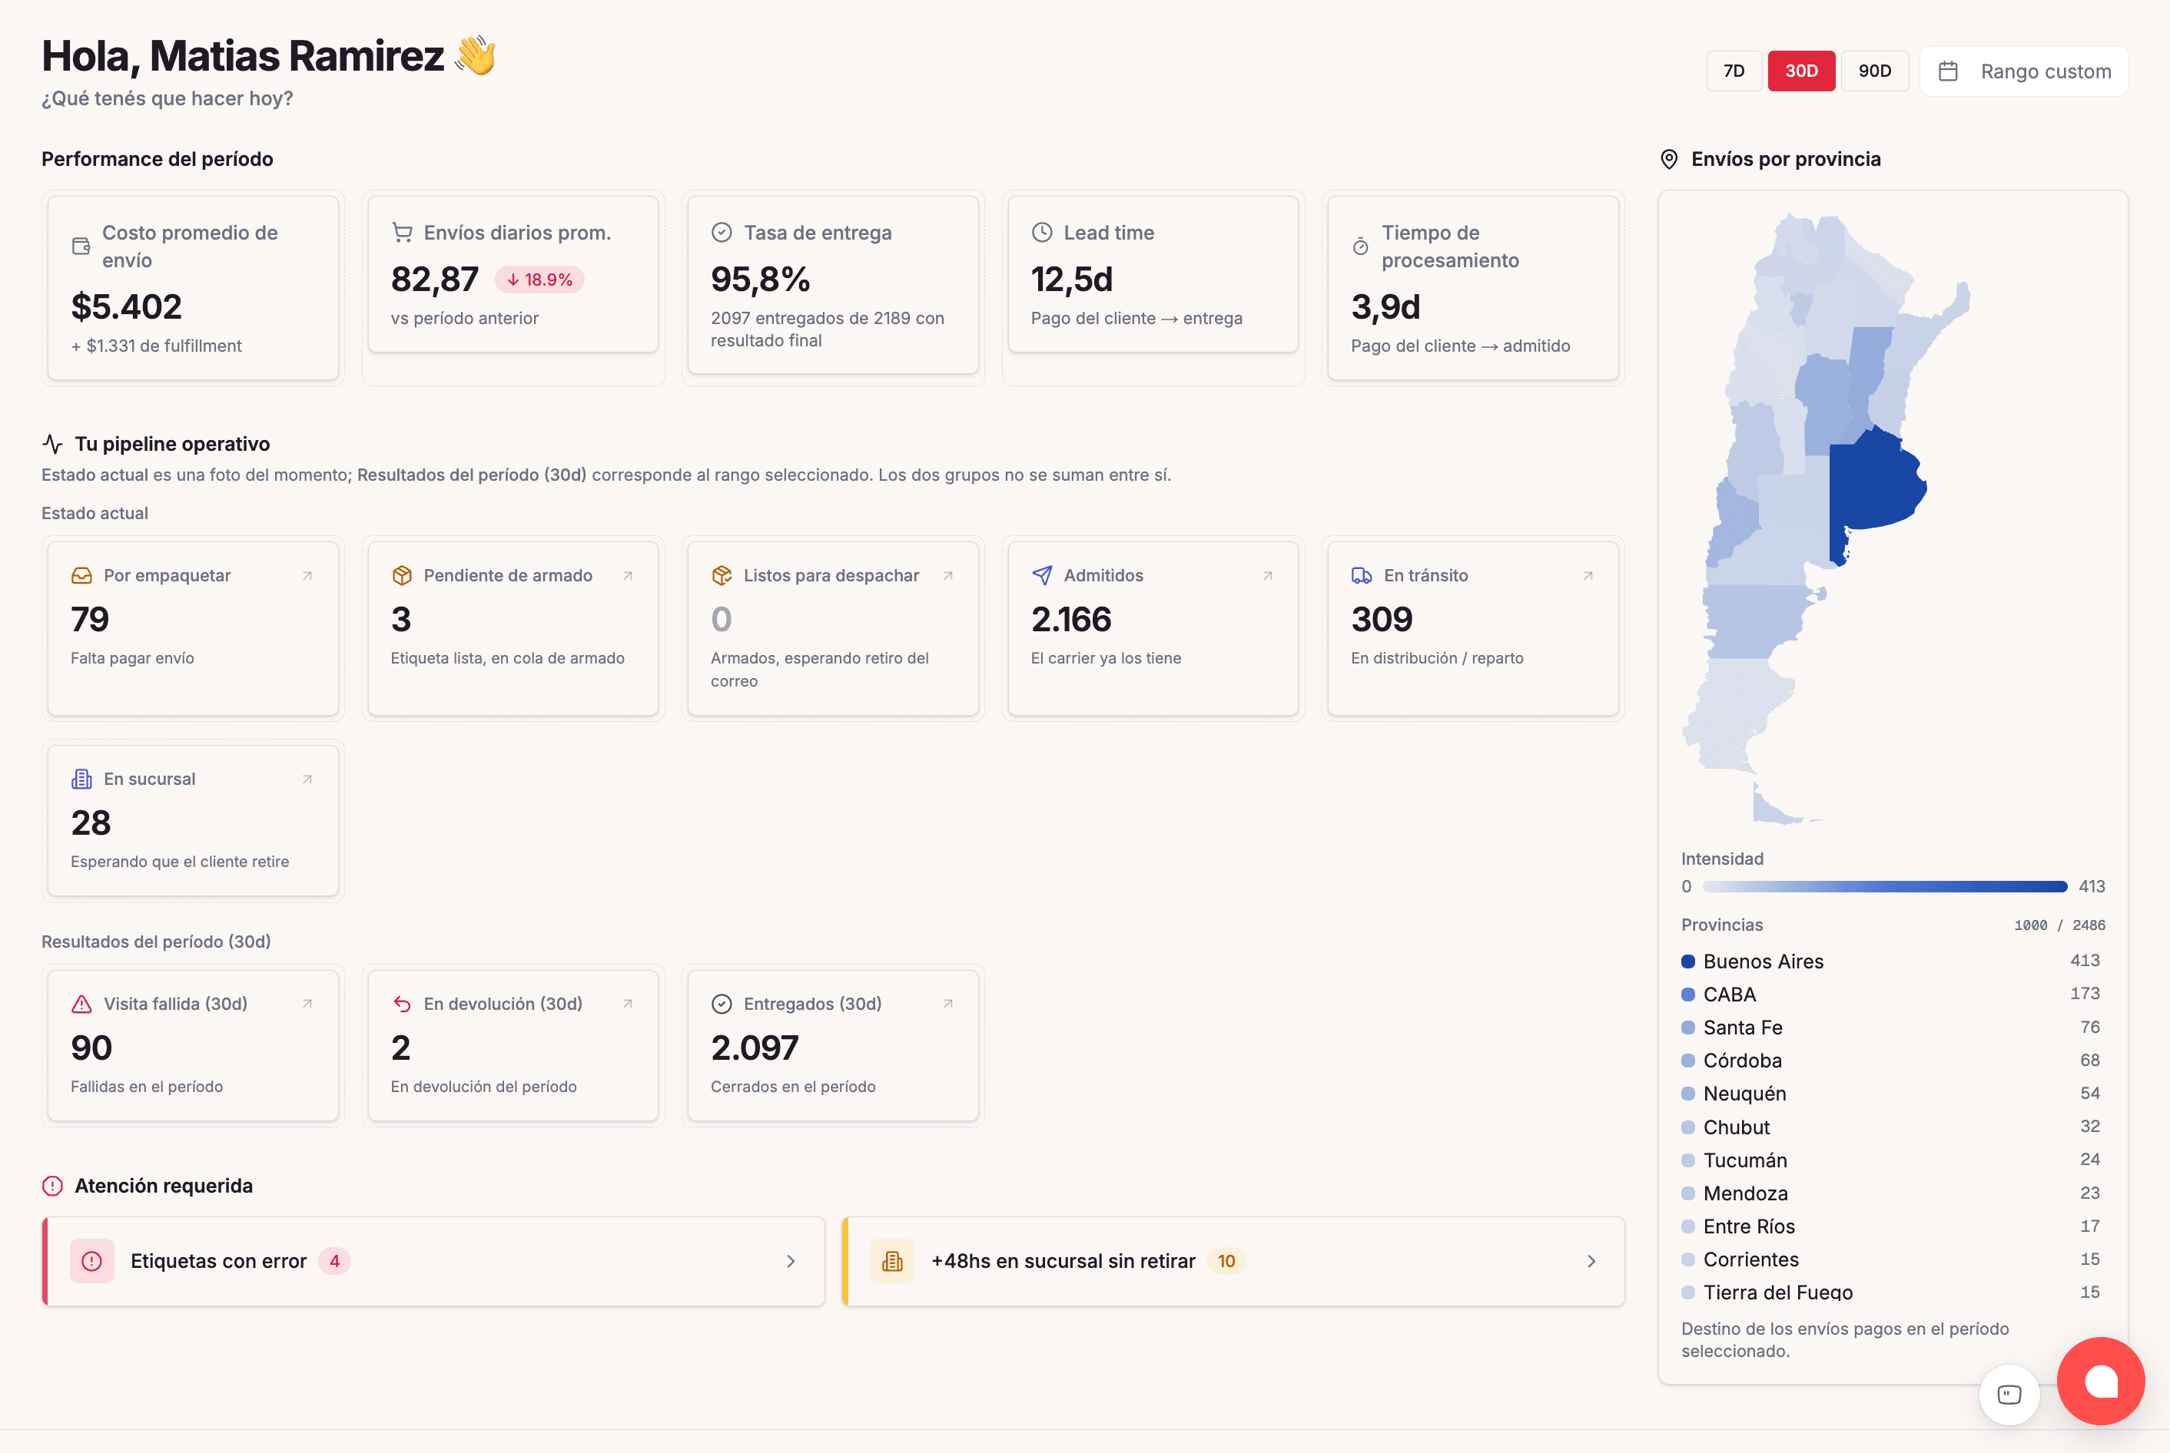Viewport: 2170px width, 1453px height.
Task: Open arrow icon on En tránsito card
Action: click(x=1588, y=575)
